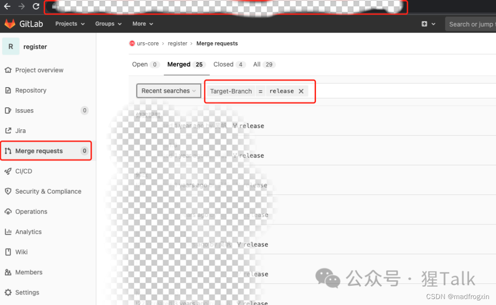Click the register breadcrumb link

[177, 43]
